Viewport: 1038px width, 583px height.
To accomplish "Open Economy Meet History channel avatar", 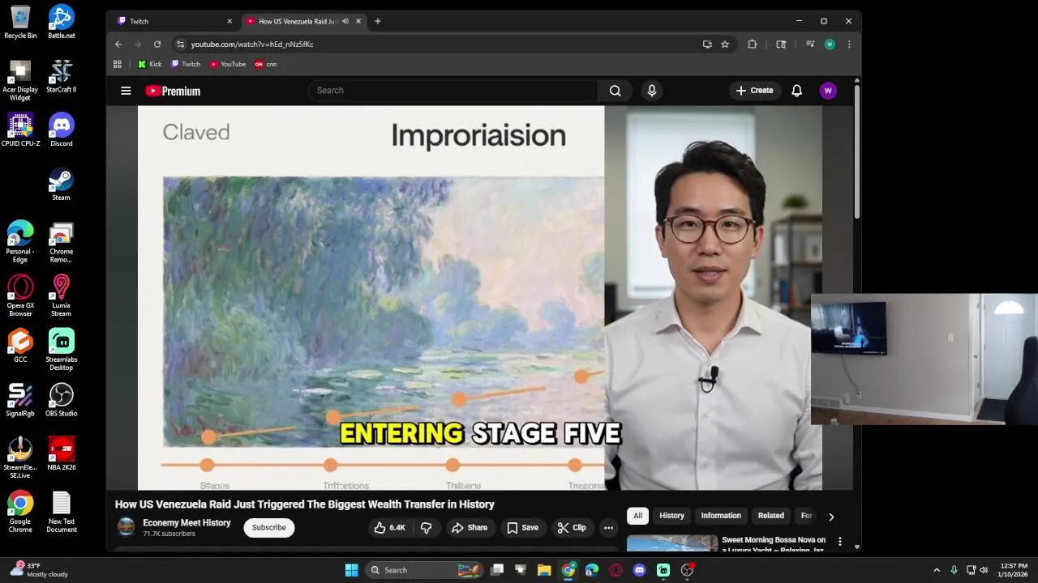I will pos(126,527).
